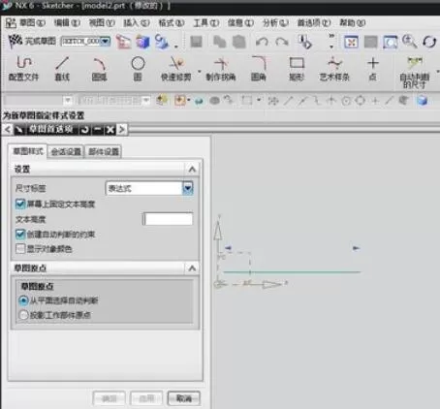Image resolution: width=440 pixels, height=409 pixels.
Task: Click the left arrow on dialog rail
Action: (x=8, y=130)
